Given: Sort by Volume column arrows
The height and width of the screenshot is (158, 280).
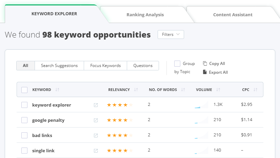Looking at the screenshot, I should point(218,90).
